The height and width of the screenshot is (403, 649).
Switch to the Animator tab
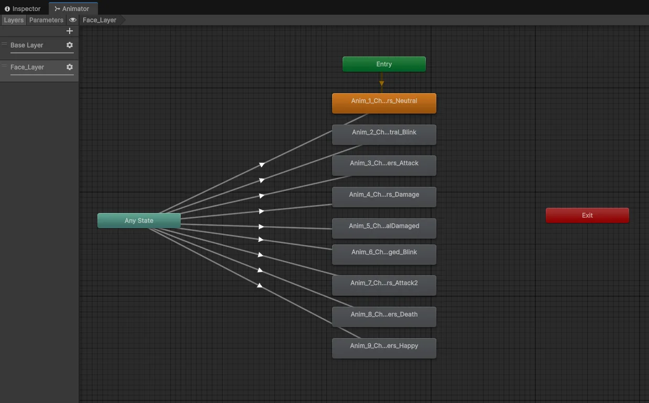73,8
